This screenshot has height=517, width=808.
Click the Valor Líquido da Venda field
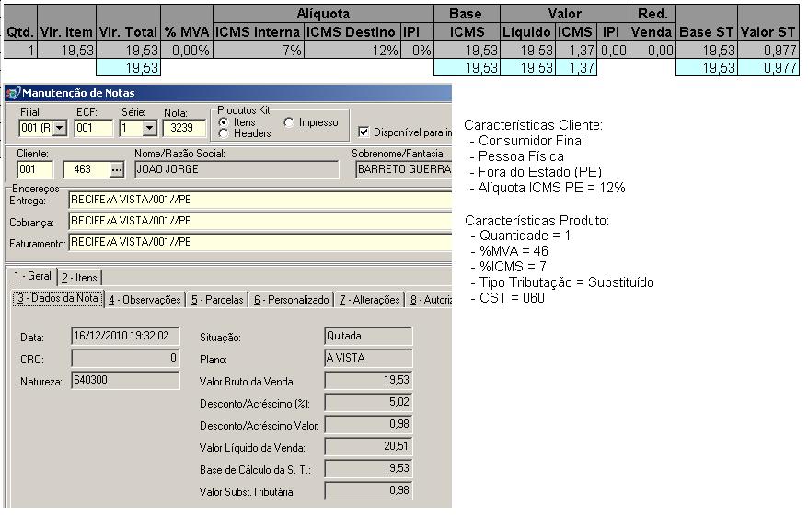[x=368, y=446]
